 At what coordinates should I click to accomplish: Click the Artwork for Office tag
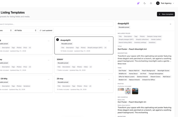[x=148, y=80]
